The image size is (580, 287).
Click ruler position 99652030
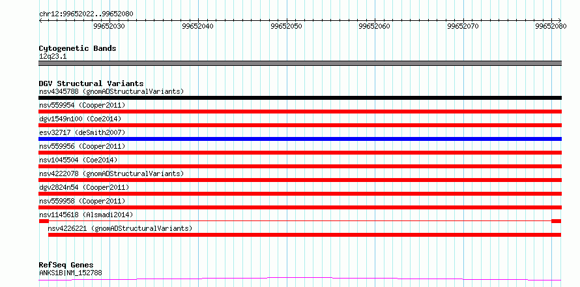pos(109,26)
